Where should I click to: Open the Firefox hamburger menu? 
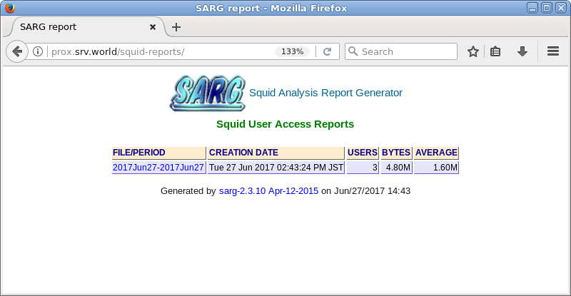point(552,51)
